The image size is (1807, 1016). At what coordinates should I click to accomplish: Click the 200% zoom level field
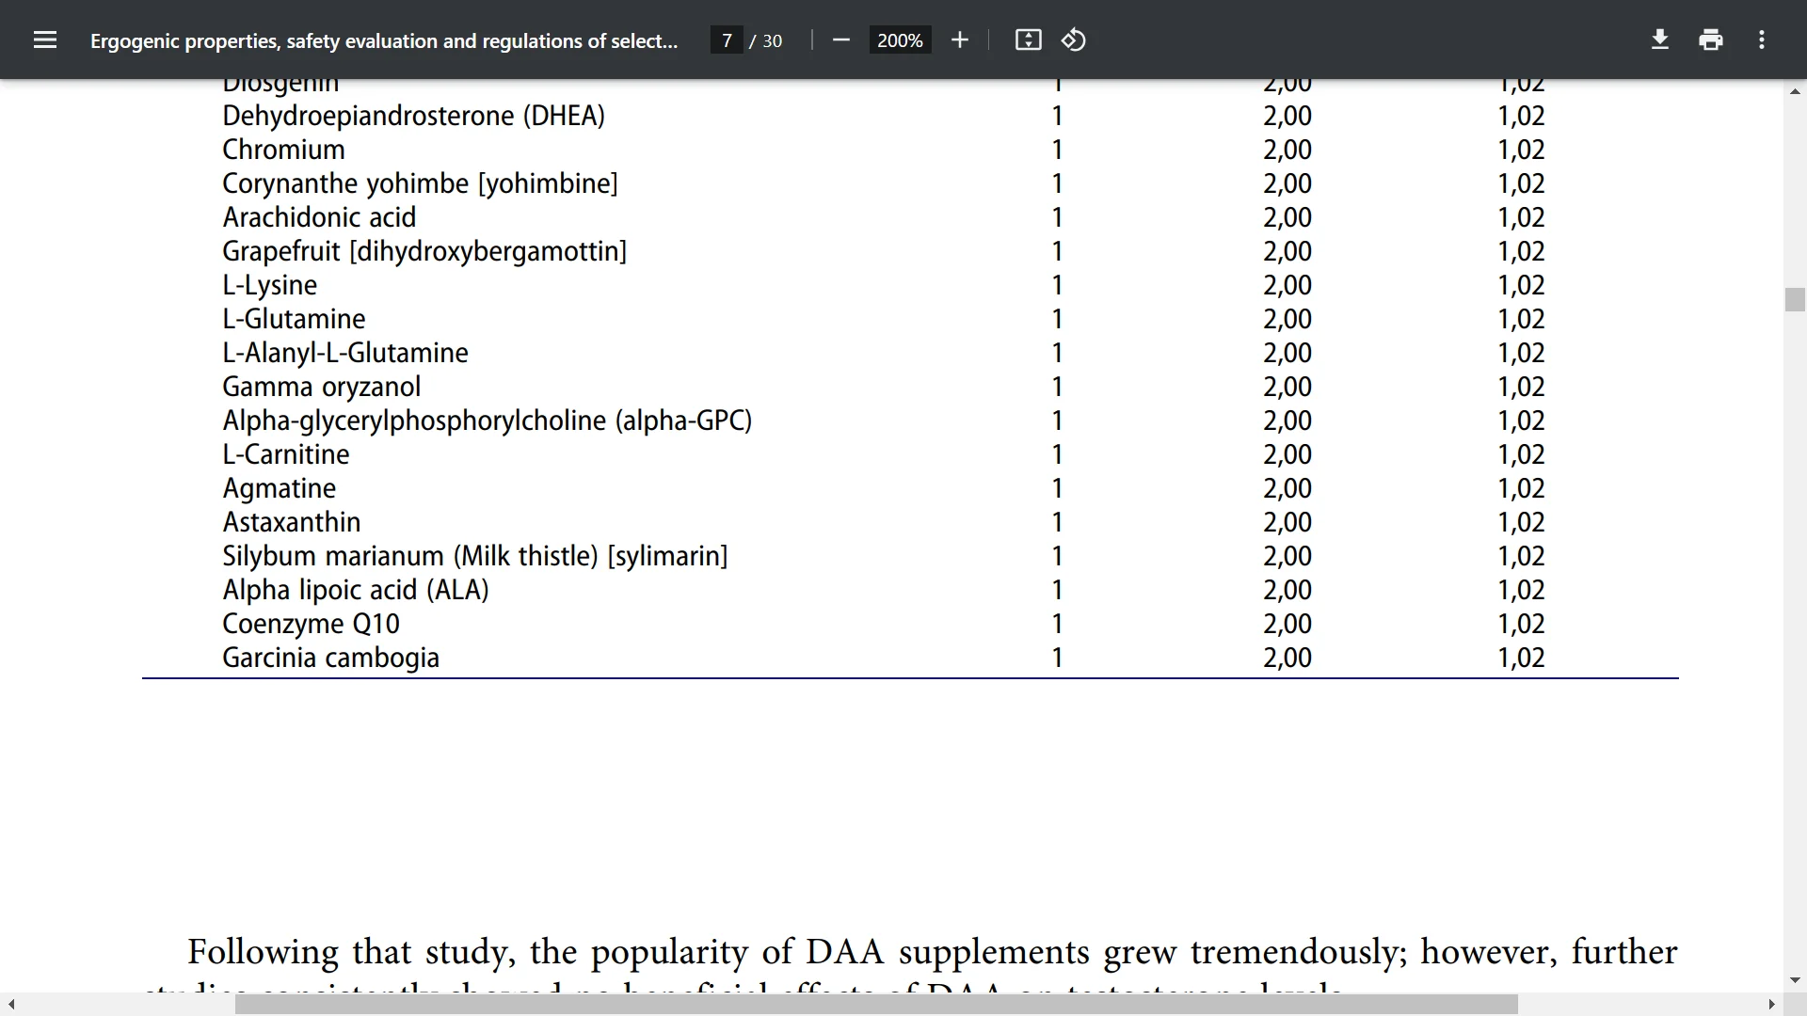click(x=900, y=40)
